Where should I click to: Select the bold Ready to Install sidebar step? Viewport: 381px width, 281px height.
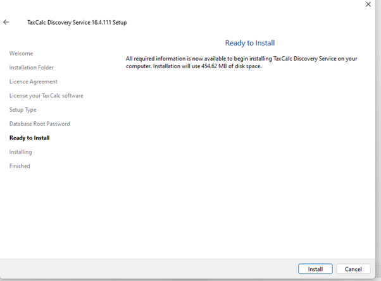[x=29, y=138]
